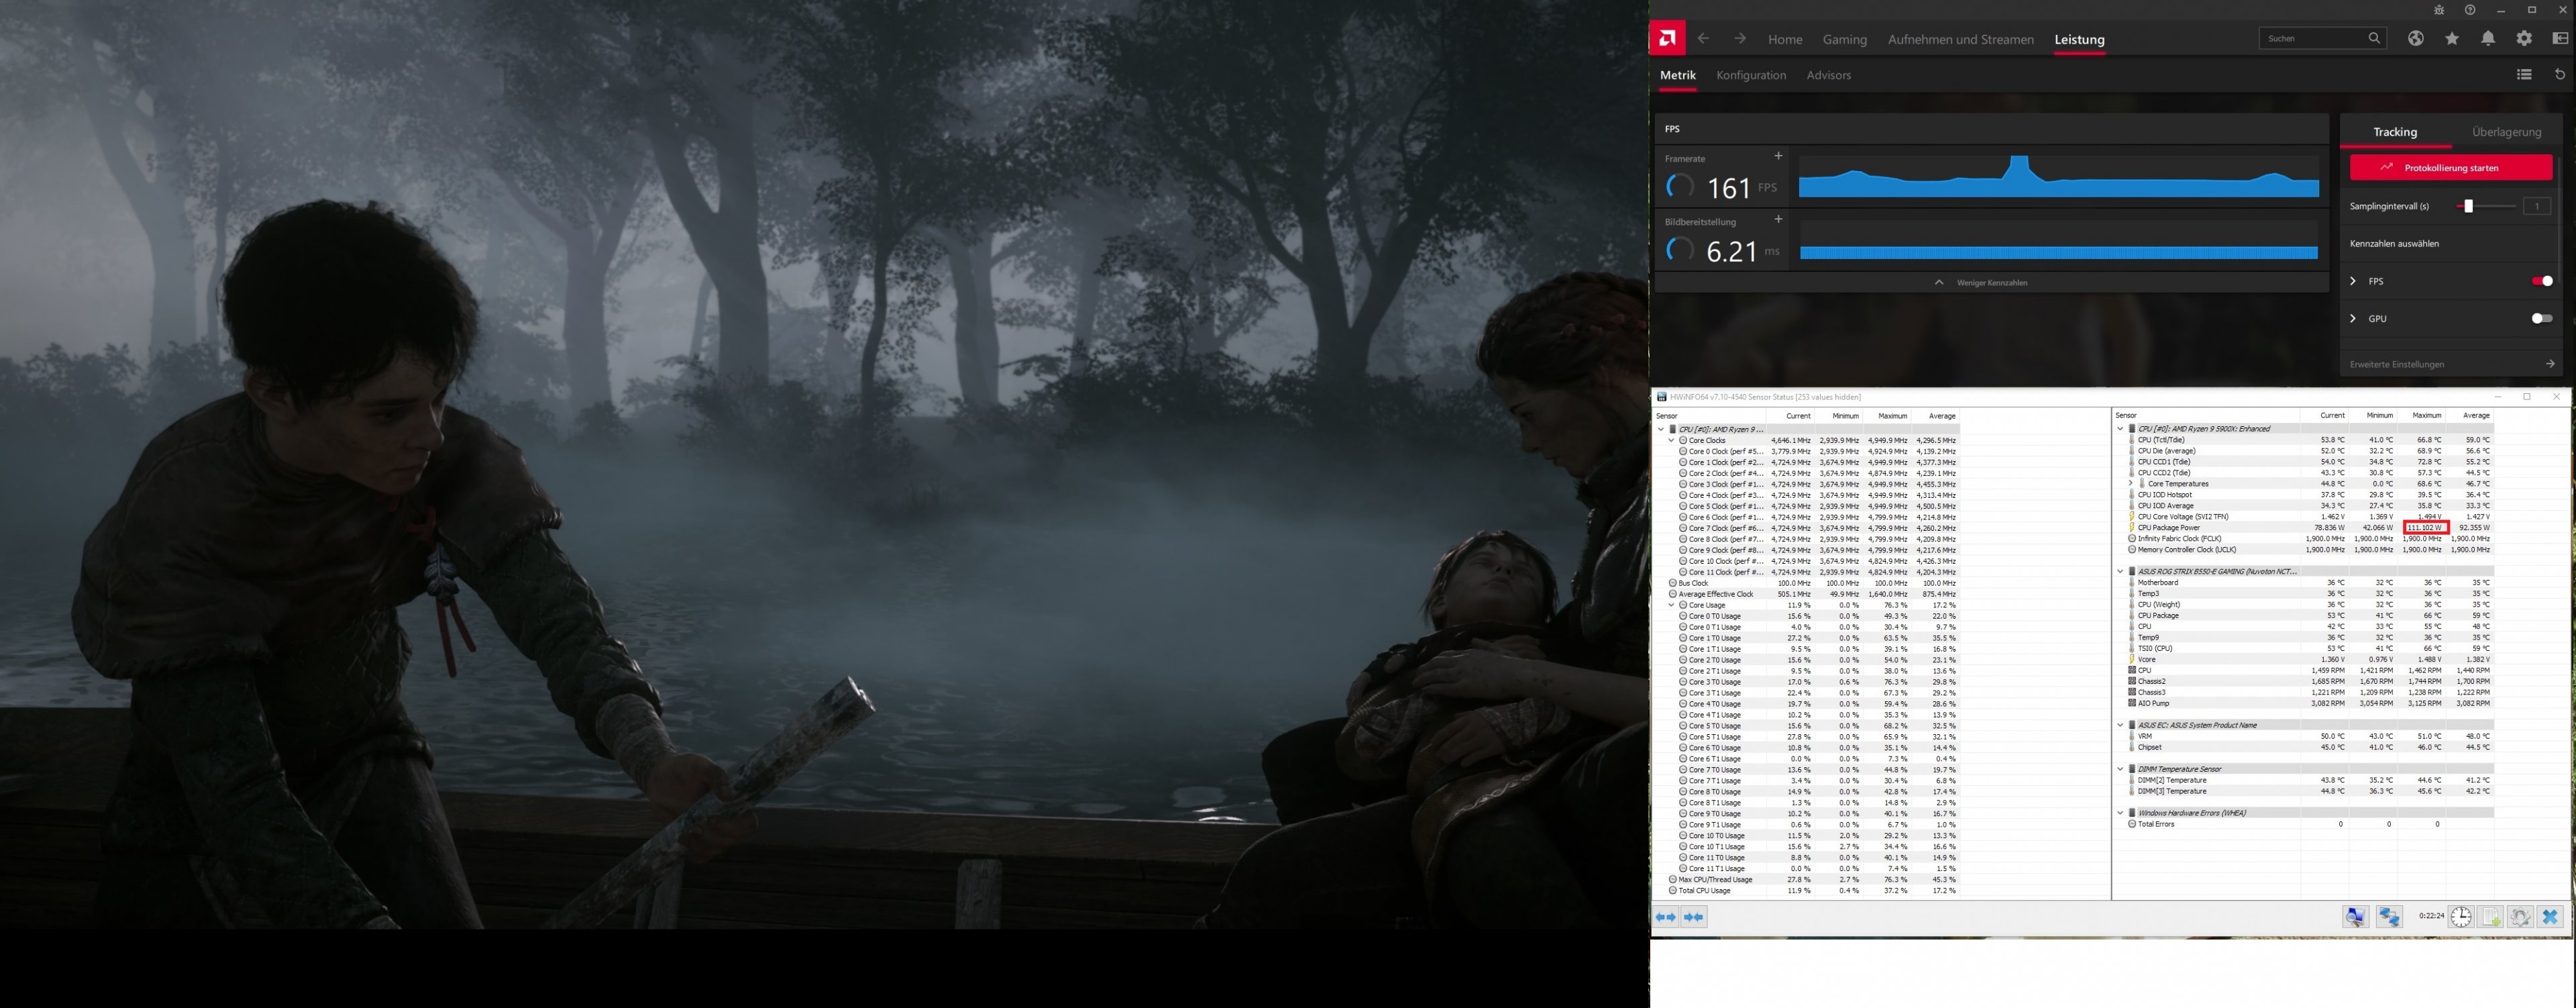Switch to list view icon
This screenshot has height=1008, width=2576.
[2524, 74]
